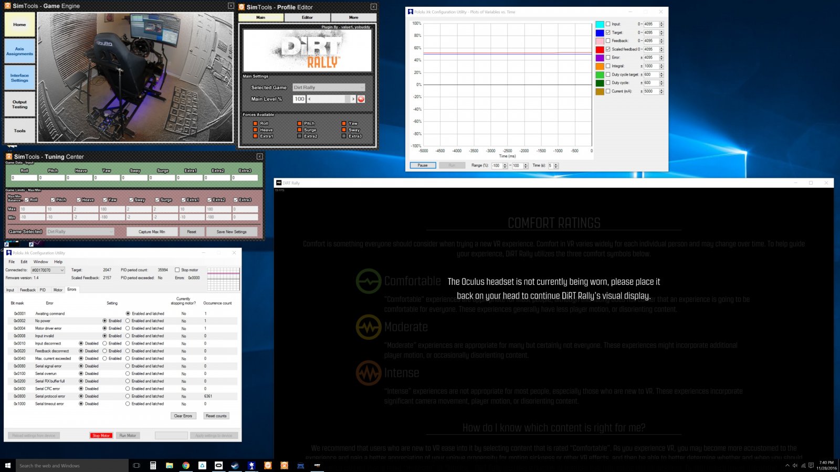
Task: Click Capture Max Min in Tuning Center
Action: [152, 232]
